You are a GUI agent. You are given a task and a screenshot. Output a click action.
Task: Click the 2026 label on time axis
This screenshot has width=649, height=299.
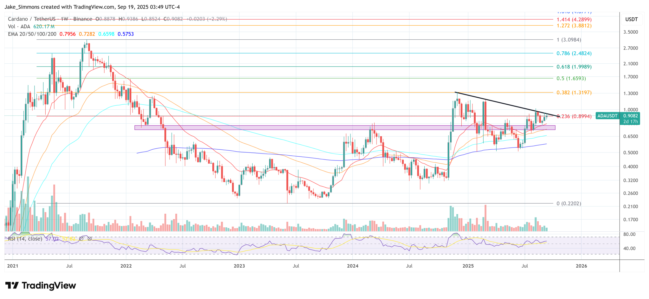[581, 266]
